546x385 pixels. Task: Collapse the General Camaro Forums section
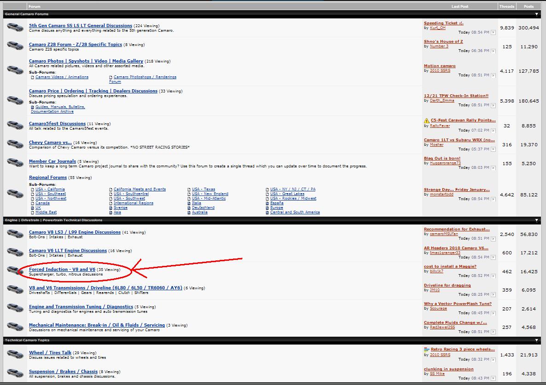tap(537, 14)
